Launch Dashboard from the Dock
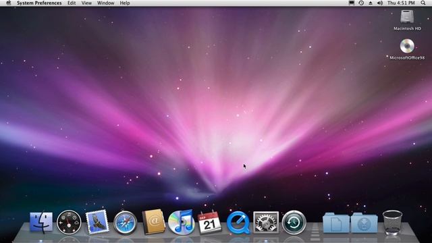 69,222
